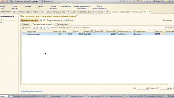Click the info icon next to user name
This screenshot has width=174, height=98.
point(167,1)
